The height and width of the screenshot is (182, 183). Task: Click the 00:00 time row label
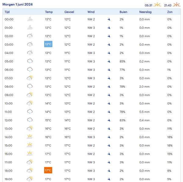[9, 19]
